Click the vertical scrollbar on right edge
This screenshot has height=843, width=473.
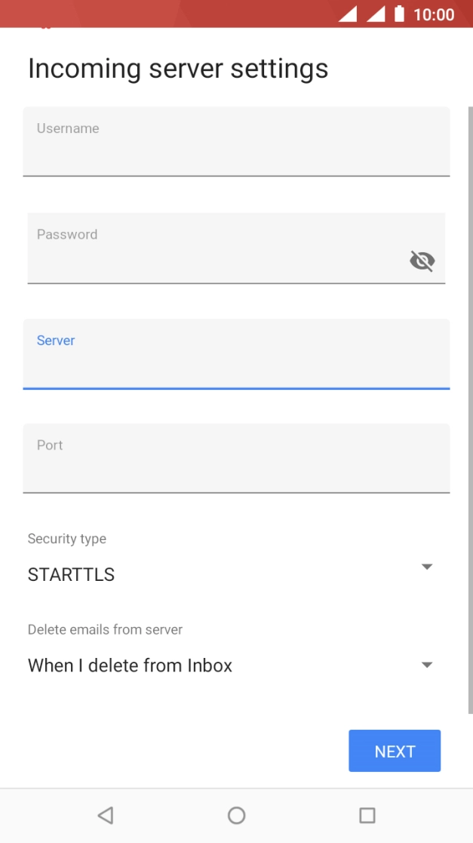tap(470, 408)
